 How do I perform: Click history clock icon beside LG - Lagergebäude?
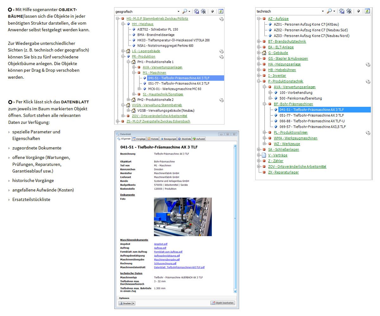coord(222,51)
